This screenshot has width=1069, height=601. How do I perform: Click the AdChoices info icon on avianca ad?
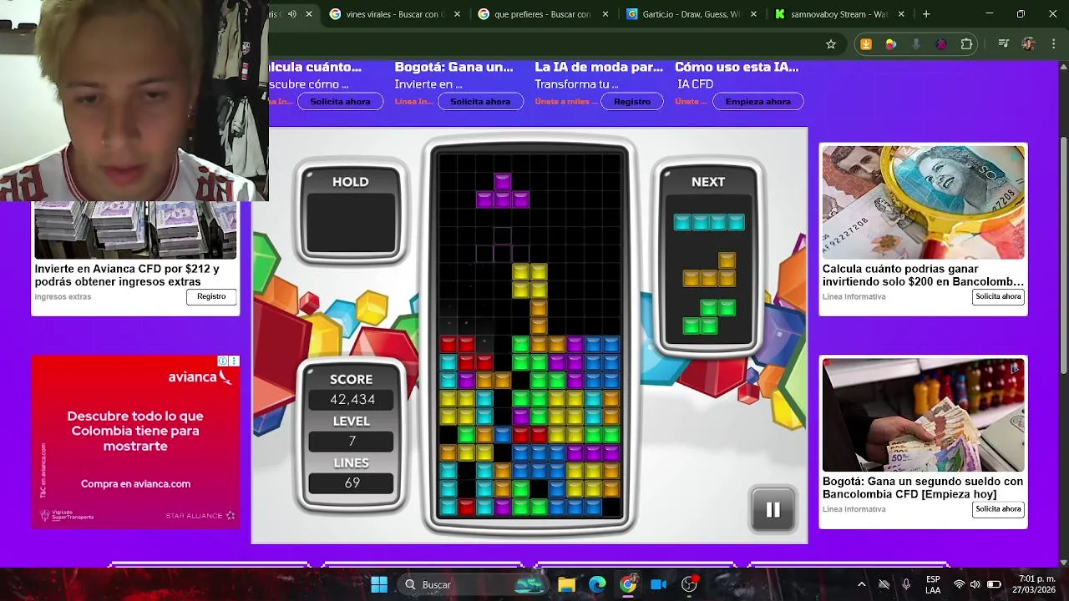coord(223,361)
